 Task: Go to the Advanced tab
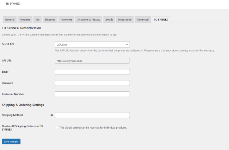click(x=143, y=20)
